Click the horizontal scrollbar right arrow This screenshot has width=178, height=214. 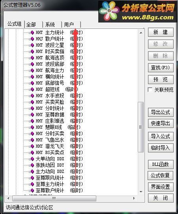(x=134, y=198)
